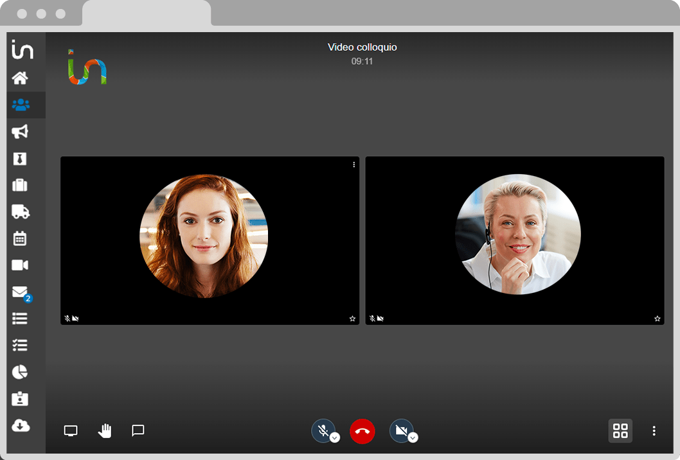Switch to the grid tile view
Image resolution: width=680 pixels, height=460 pixels.
pos(620,430)
